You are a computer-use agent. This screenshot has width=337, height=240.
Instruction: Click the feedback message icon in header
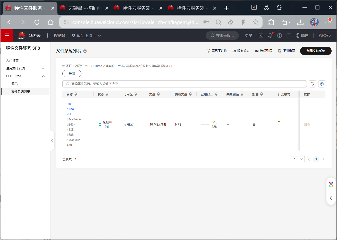tap(289, 35)
